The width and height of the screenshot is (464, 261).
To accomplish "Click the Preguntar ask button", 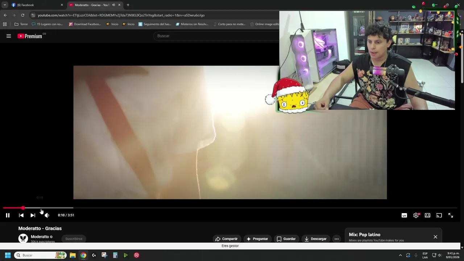I will click(257, 239).
